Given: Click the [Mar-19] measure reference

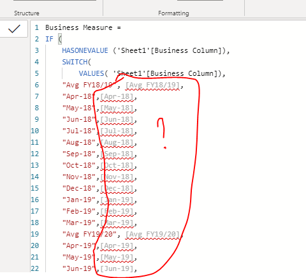Looking at the screenshot, I should 117,223.
